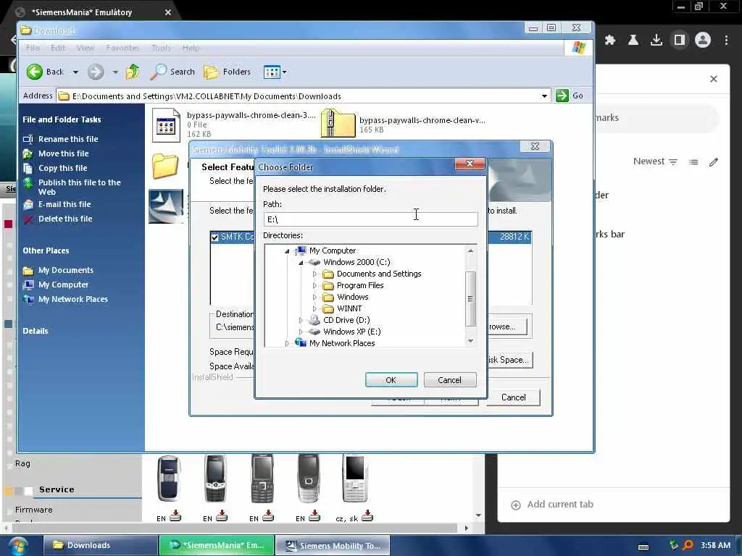The height and width of the screenshot is (556, 742).
Task: Open the Chrome profile avatar
Action: point(703,41)
